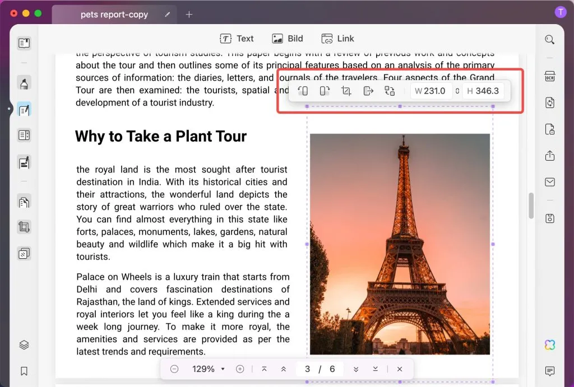The width and height of the screenshot is (574, 387).
Task: Switch to Reader mode in the left sidebar
Action: tap(24, 43)
